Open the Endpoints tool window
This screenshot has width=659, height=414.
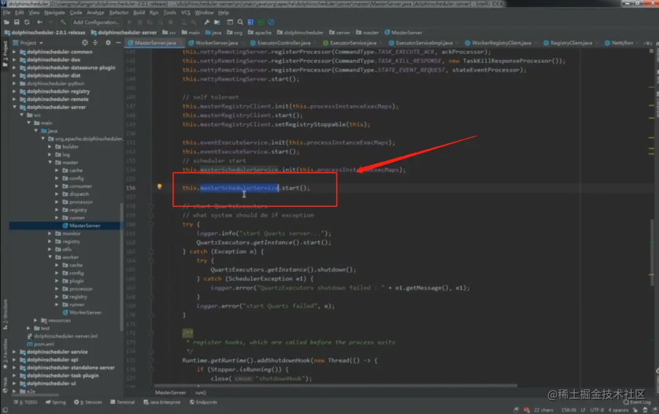tap(203, 402)
